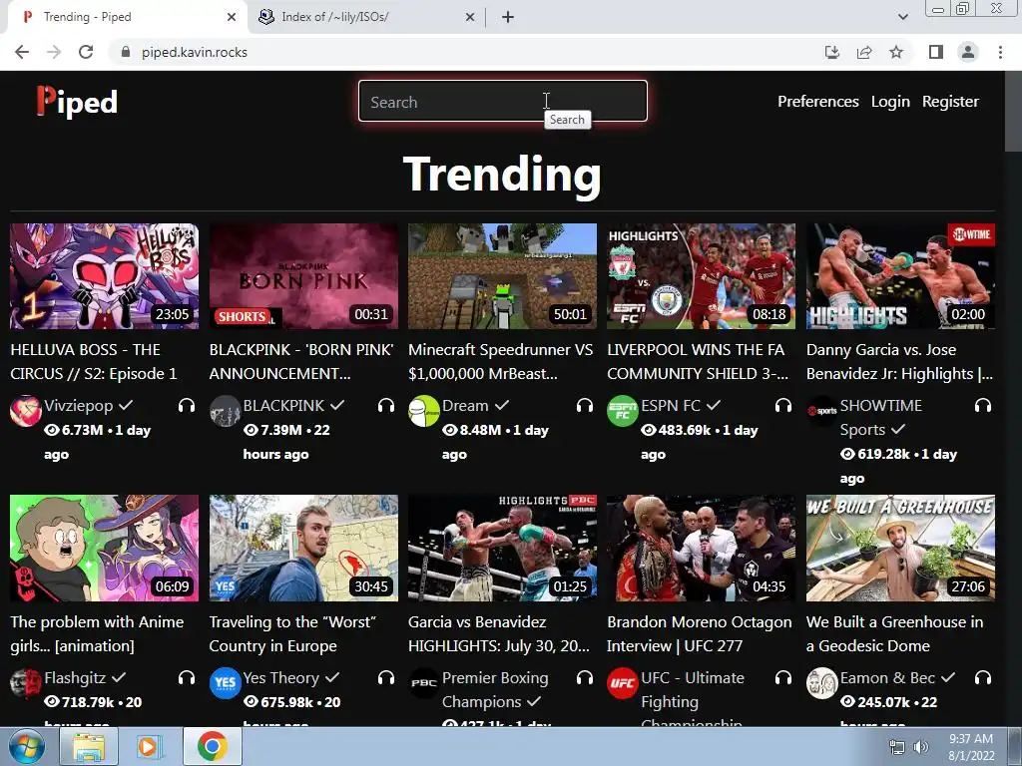Reload the Piped page
This screenshot has width=1022, height=766.
point(86,52)
